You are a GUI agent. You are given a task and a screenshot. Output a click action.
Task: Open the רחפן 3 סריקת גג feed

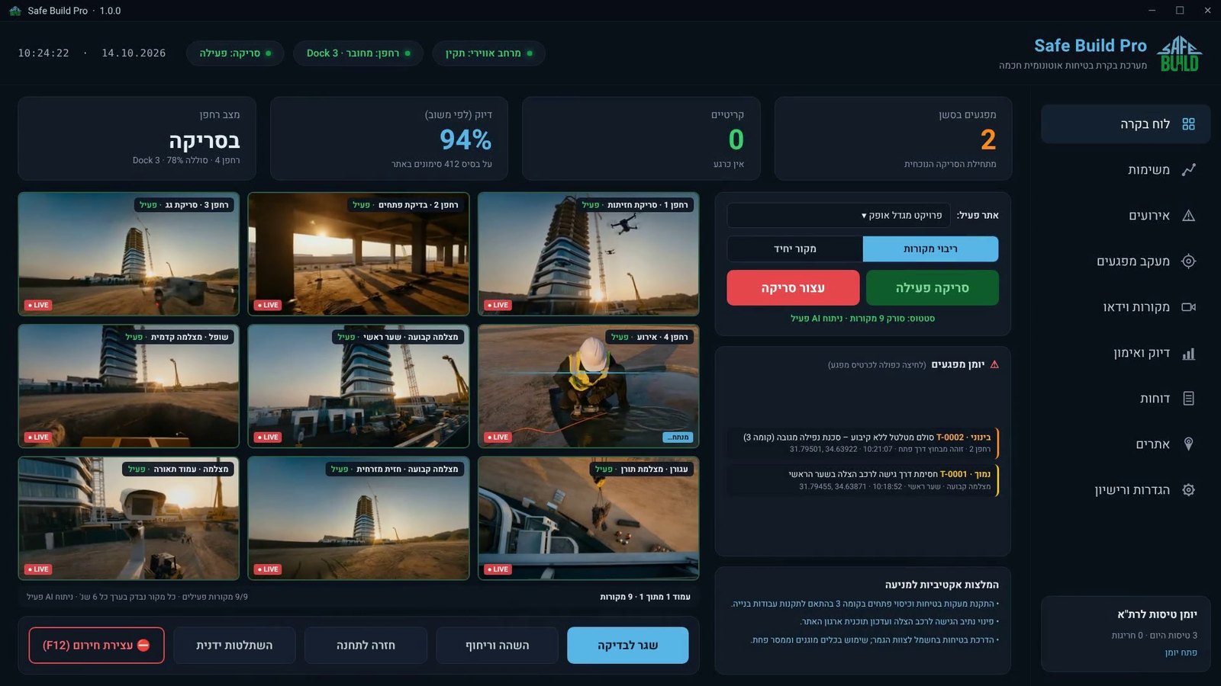click(x=129, y=254)
